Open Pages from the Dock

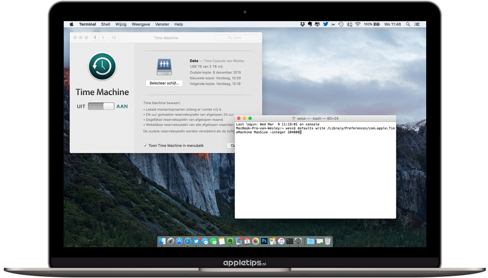click(x=272, y=241)
